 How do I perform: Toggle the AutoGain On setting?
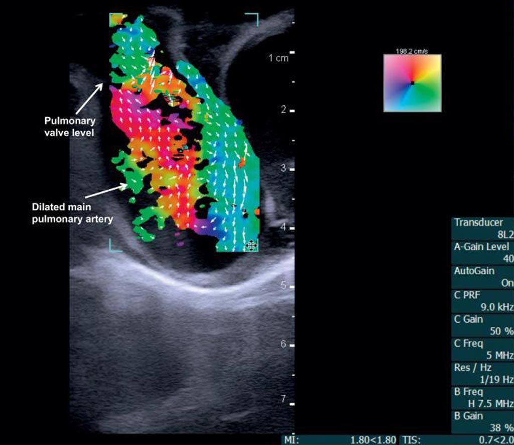482,277
